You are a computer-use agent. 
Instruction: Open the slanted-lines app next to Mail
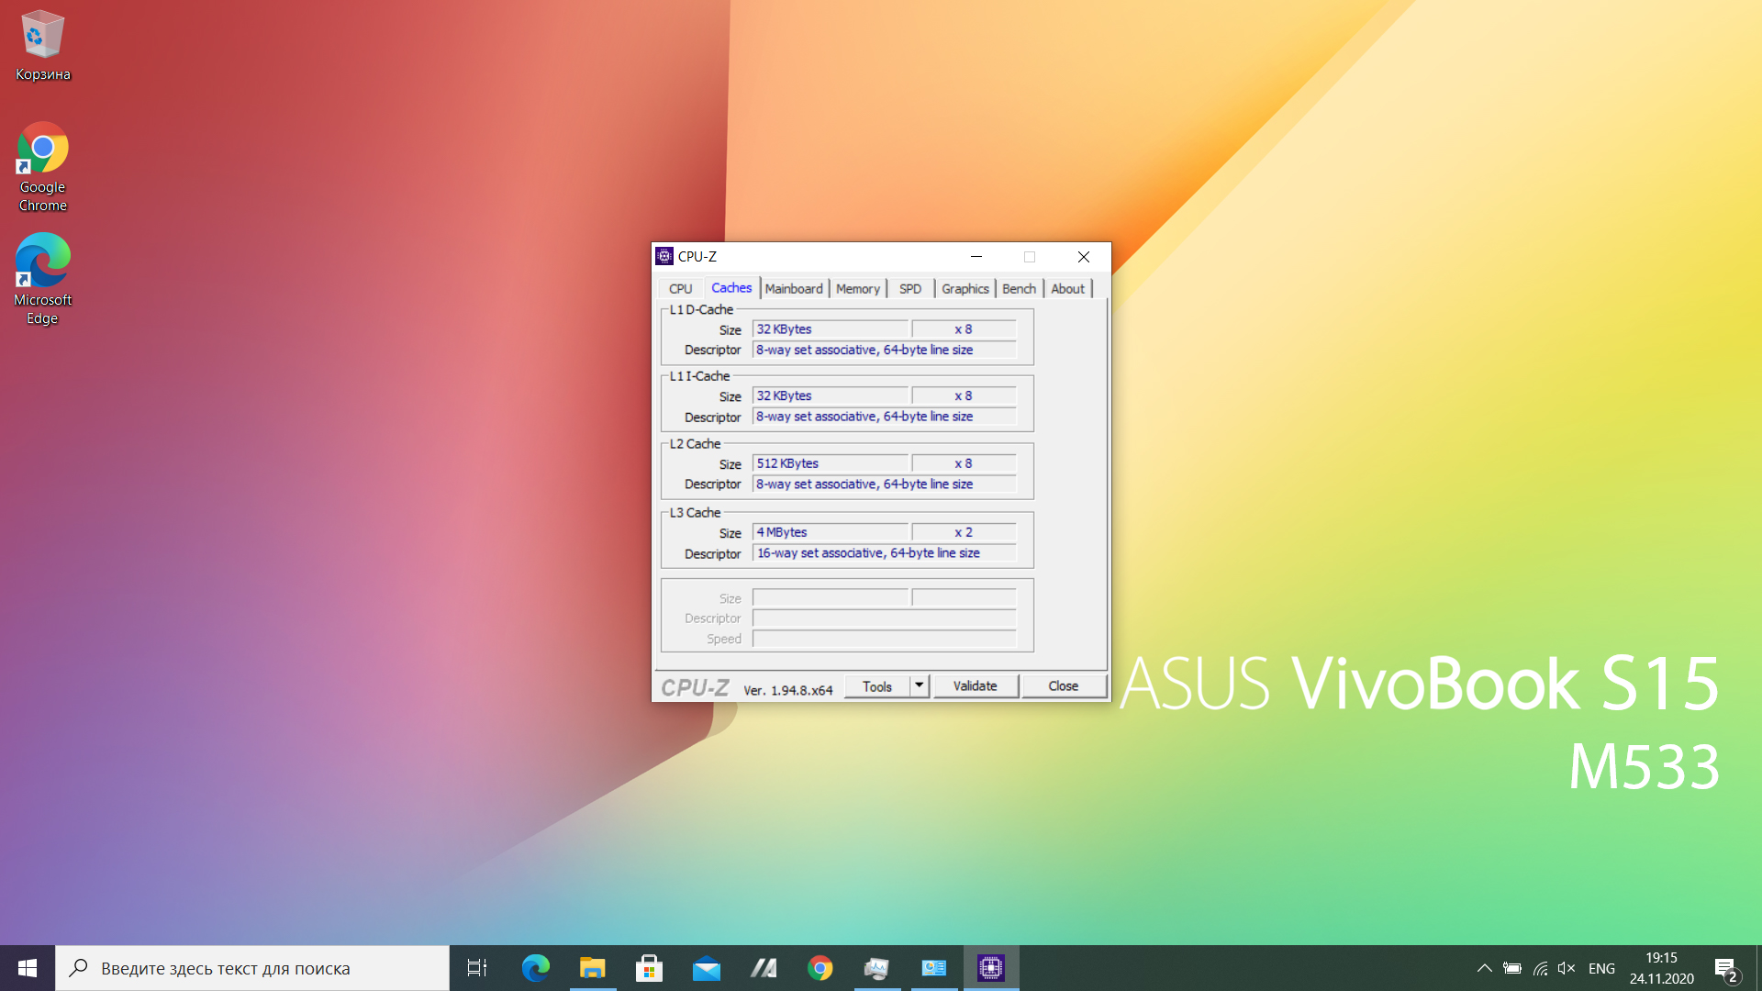pos(763,968)
